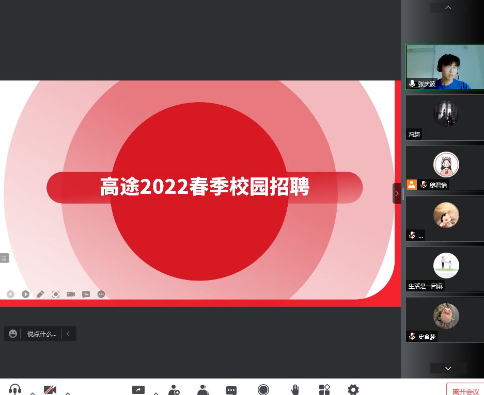Click the camera icon on the slide toolbar
This screenshot has height=395, width=484.
71,294
